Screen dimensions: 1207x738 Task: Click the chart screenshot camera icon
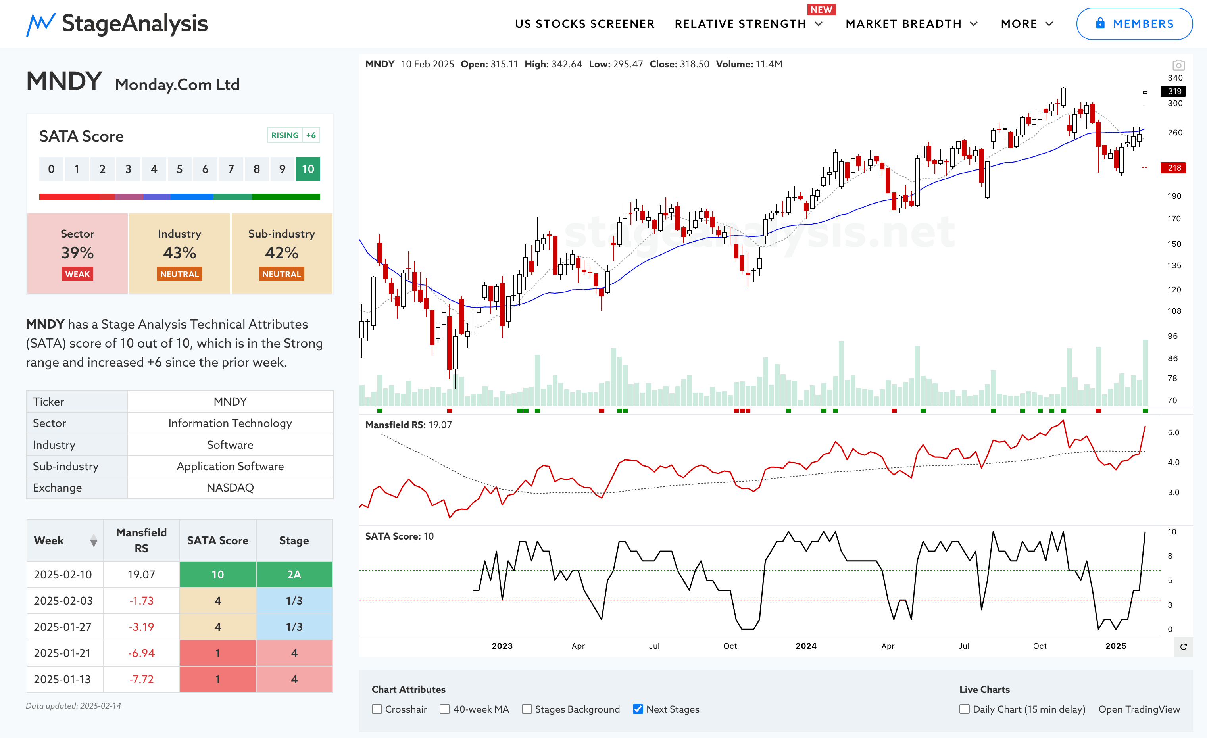pyautogui.click(x=1178, y=65)
